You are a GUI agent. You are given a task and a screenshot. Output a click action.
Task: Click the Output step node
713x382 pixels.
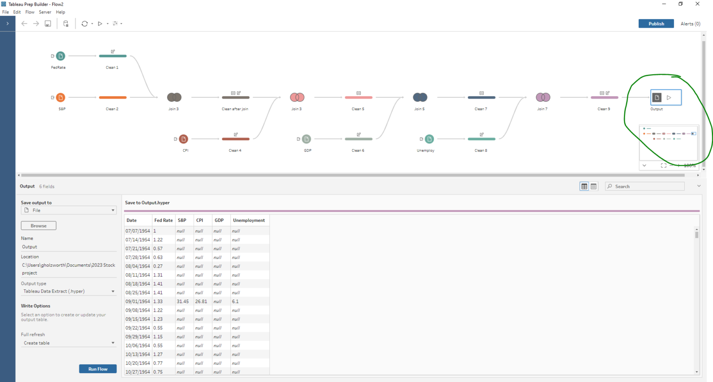tap(656, 97)
